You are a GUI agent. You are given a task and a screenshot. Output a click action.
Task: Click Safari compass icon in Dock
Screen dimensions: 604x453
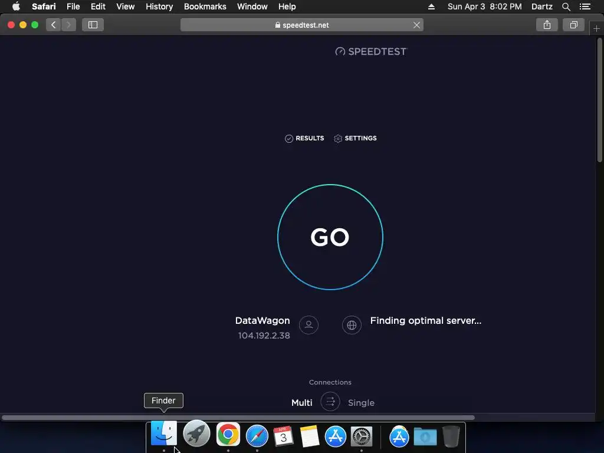(257, 436)
